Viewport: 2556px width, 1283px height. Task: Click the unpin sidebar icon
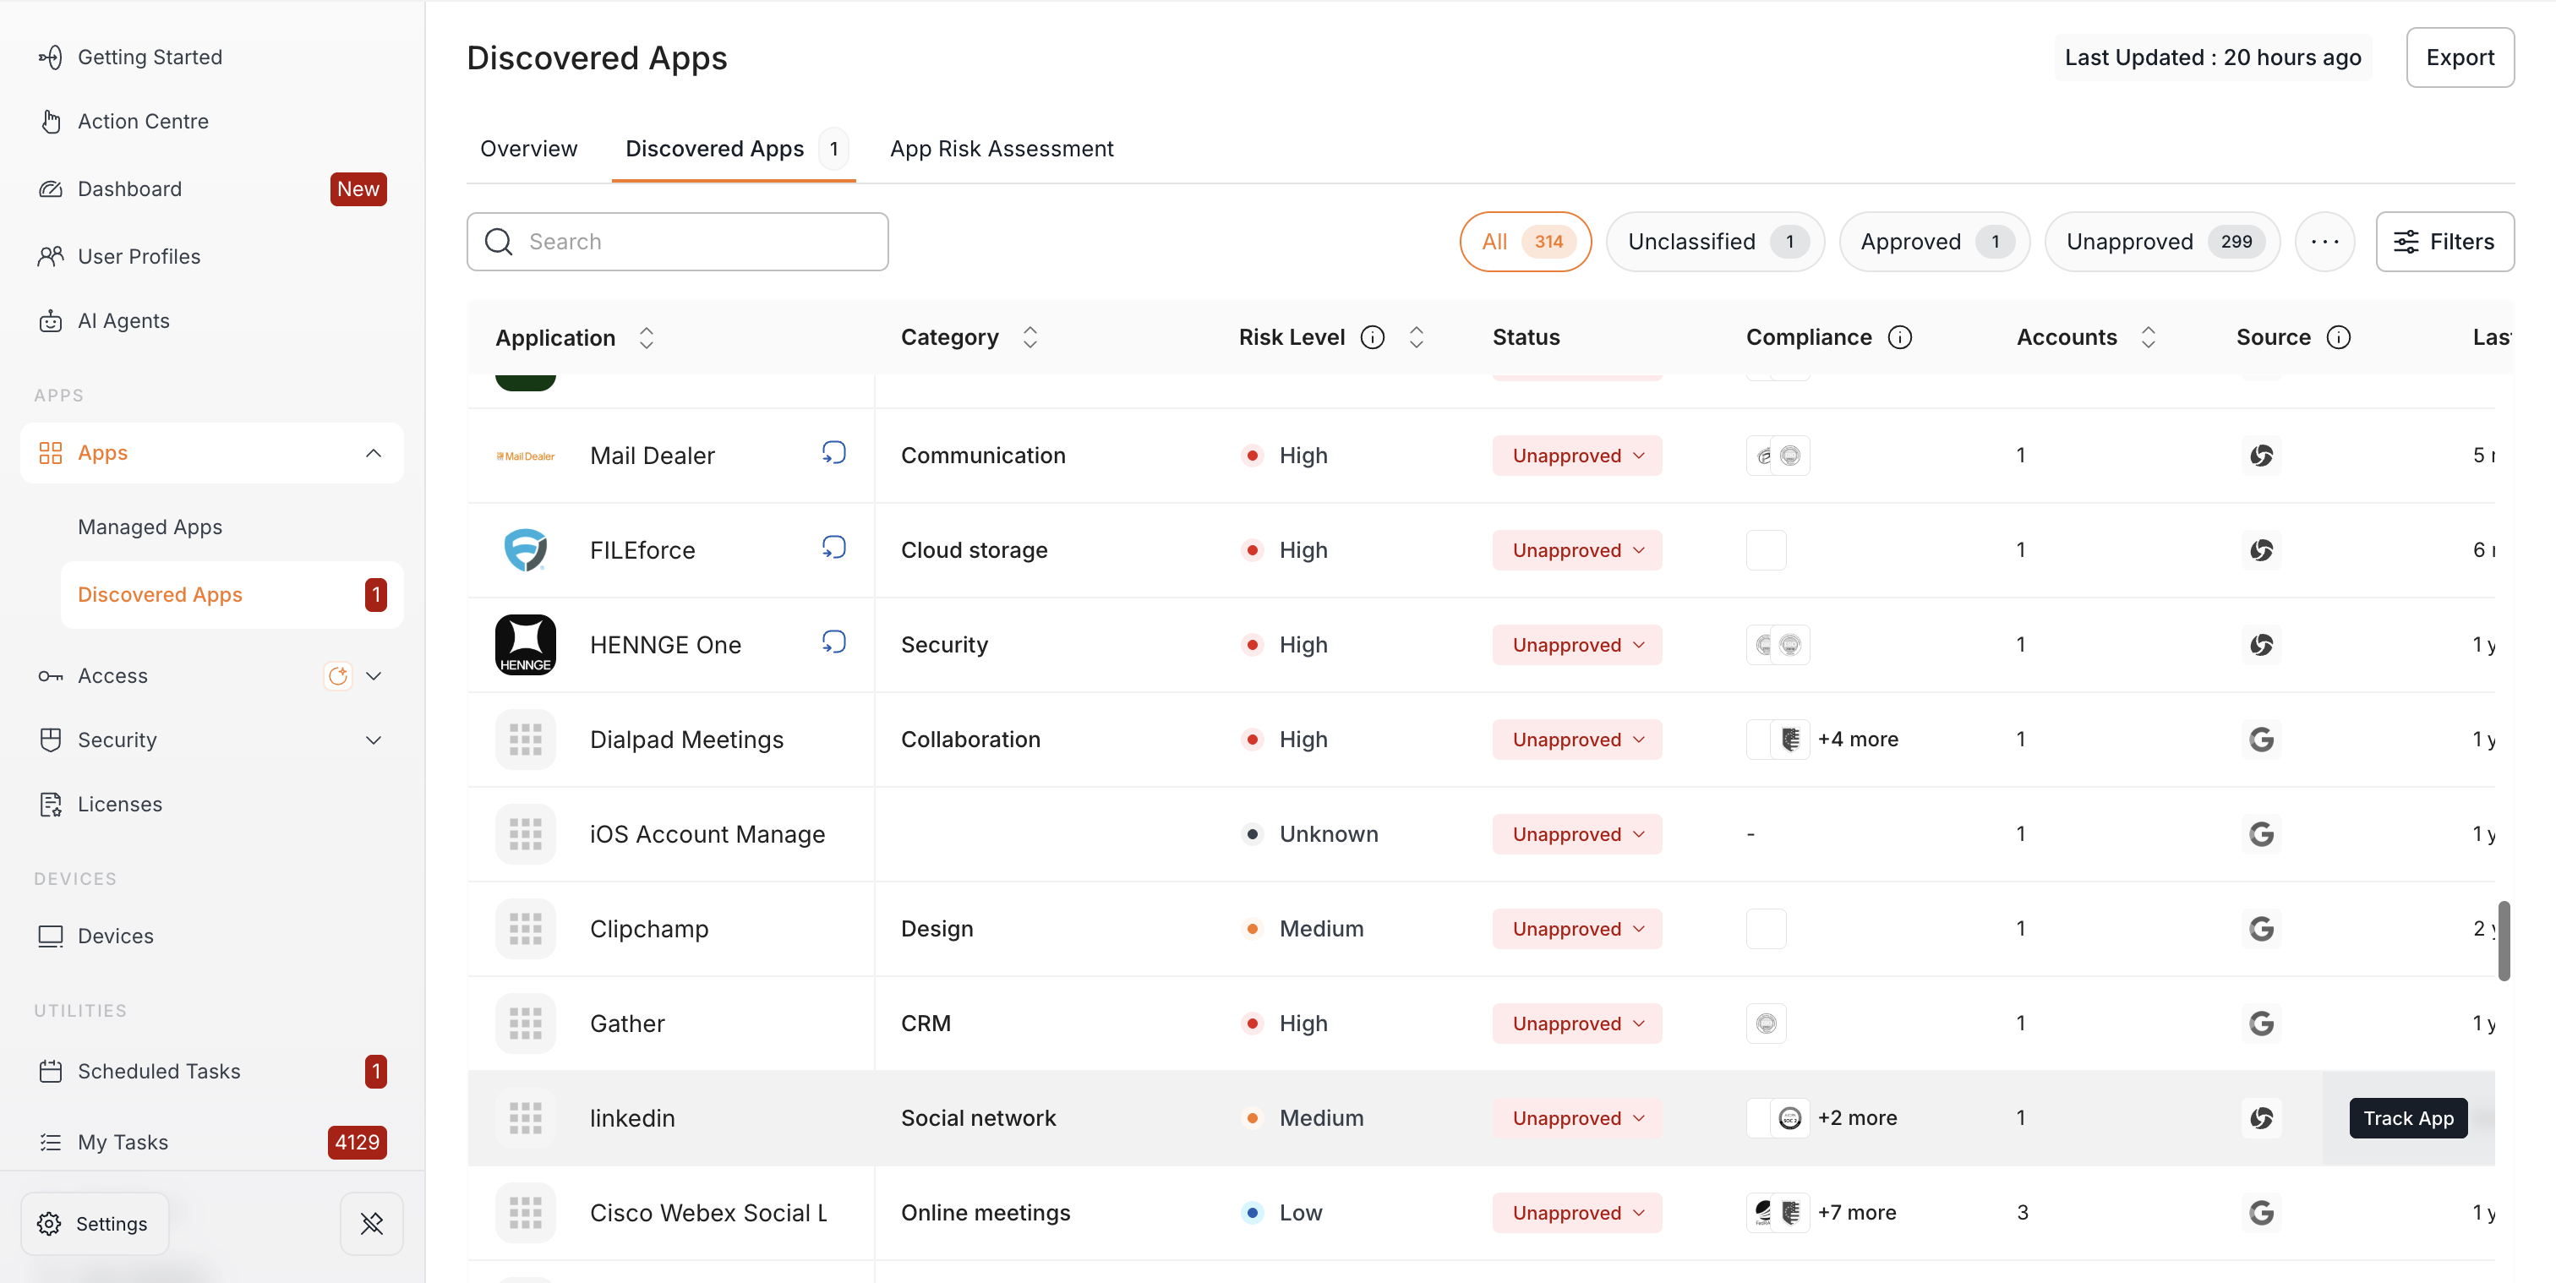coord(372,1224)
